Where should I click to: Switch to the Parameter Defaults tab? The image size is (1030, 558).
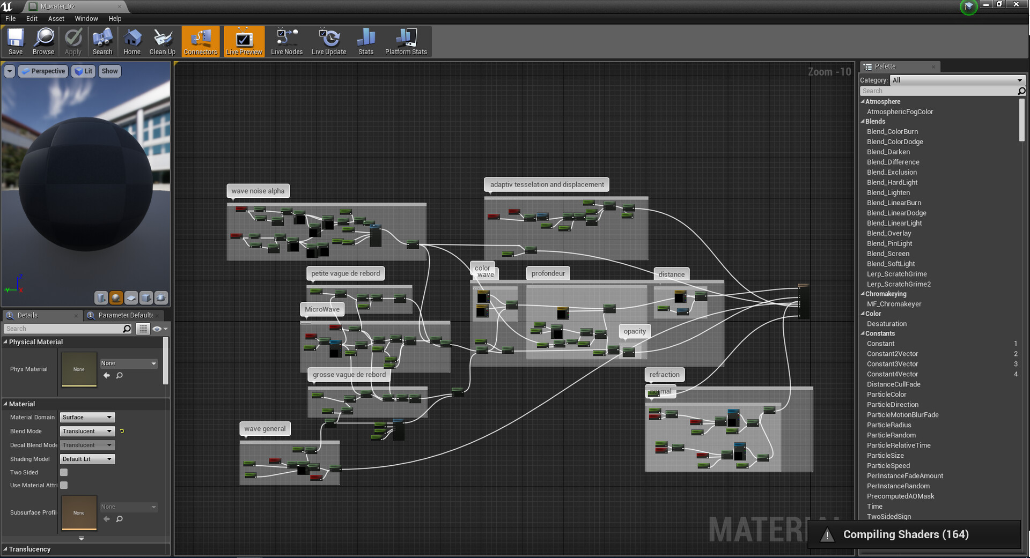(x=124, y=315)
